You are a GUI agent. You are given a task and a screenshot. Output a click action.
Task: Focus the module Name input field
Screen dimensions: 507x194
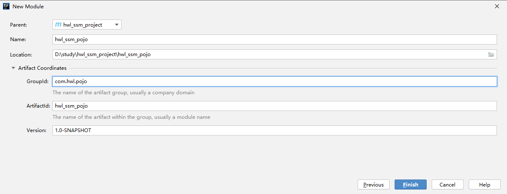(x=275, y=39)
